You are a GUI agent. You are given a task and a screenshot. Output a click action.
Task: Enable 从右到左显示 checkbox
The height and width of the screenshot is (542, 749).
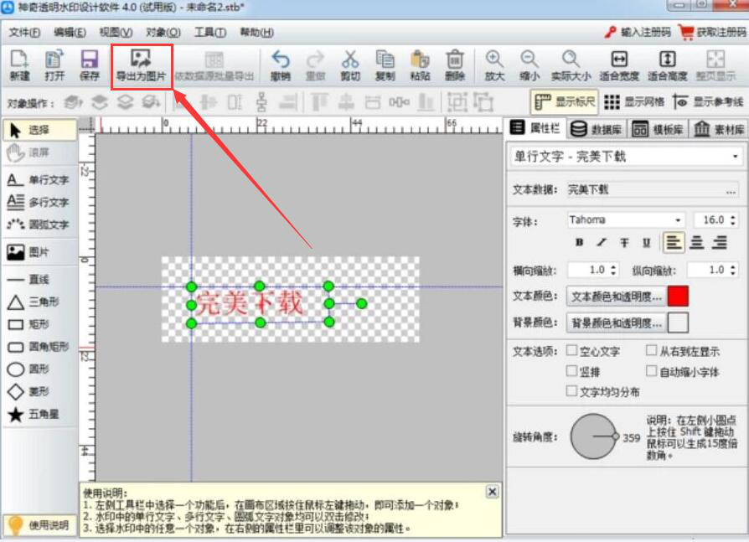(651, 350)
